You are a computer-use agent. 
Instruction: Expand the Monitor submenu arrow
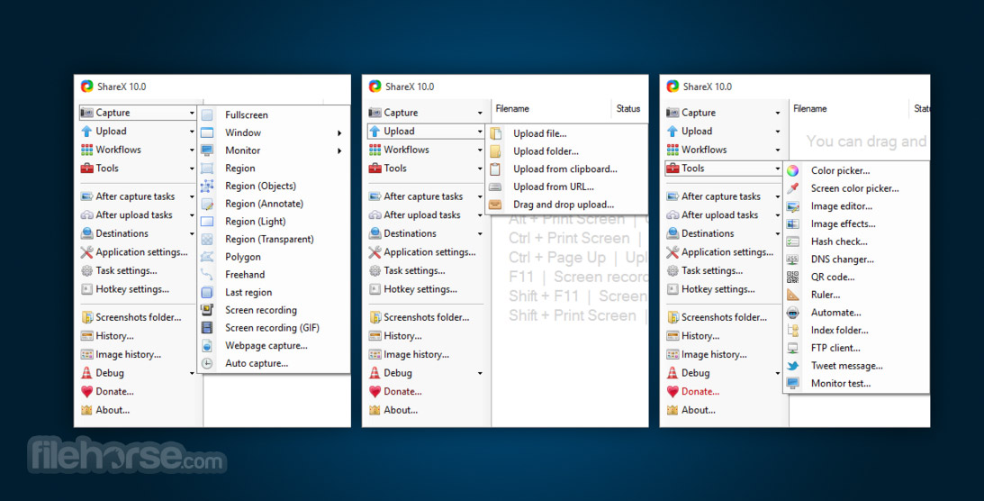pos(339,150)
